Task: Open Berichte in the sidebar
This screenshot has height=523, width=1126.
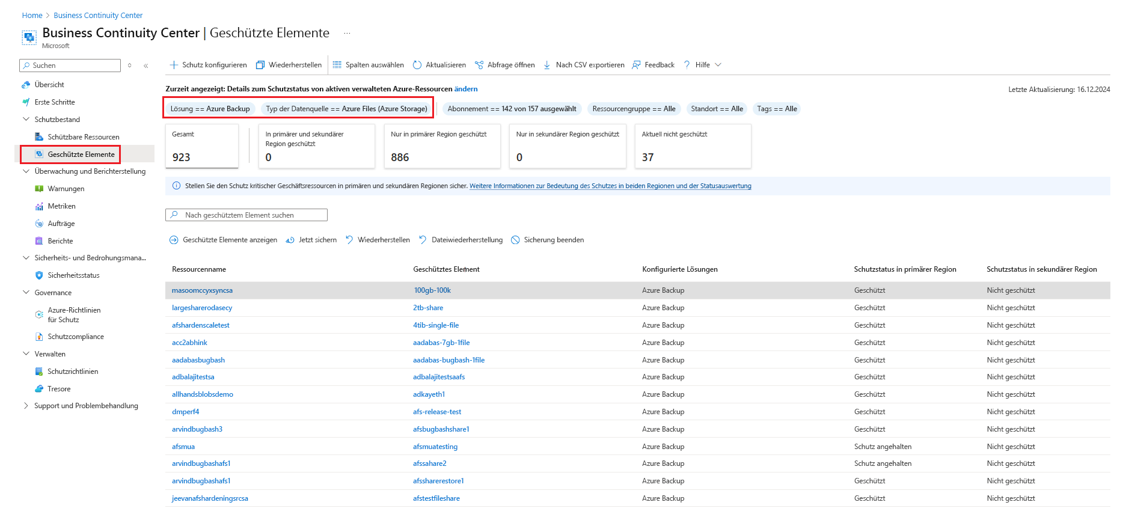Action: [60, 241]
